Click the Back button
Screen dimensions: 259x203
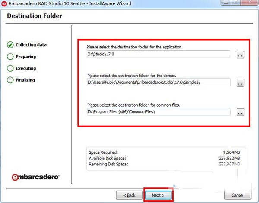pos(129,195)
